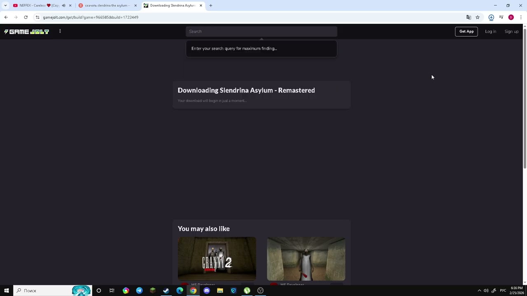Screen dimensions: 527x296
Task: Open the three-dot menu beside the Game Jolt logo
Action: tap(60, 31)
